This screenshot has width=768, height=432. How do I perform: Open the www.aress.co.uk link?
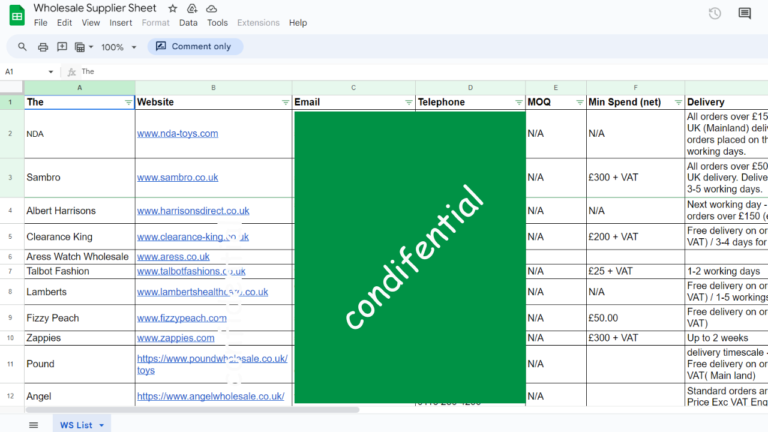click(173, 257)
